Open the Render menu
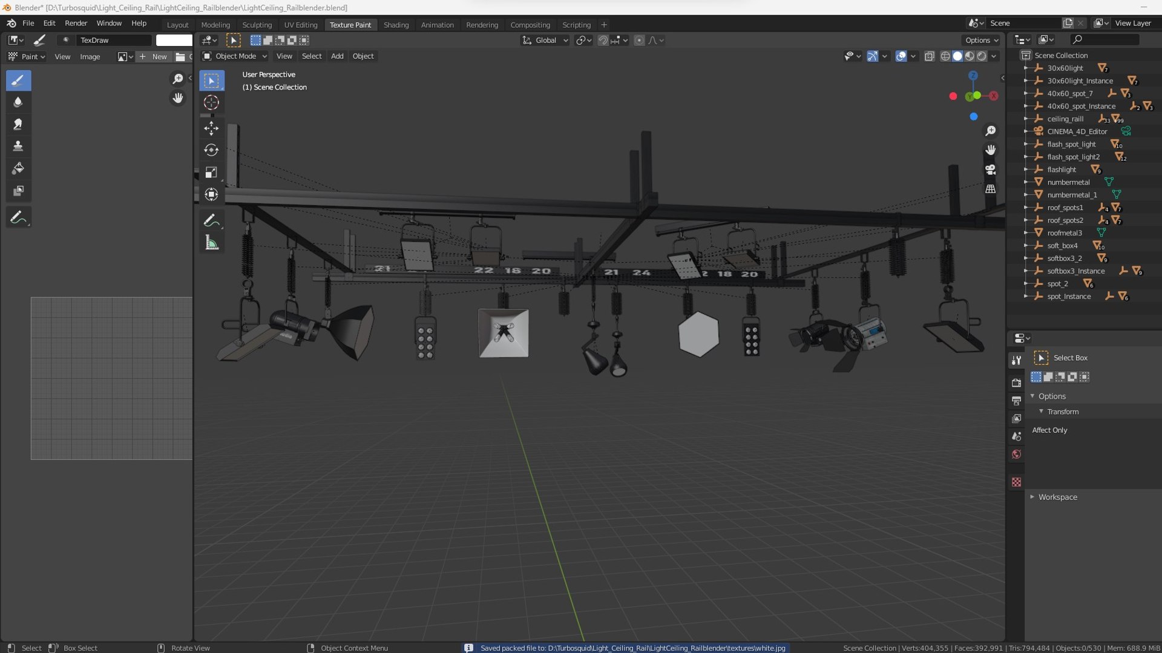Screen dimensions: 1162x653 76,23
